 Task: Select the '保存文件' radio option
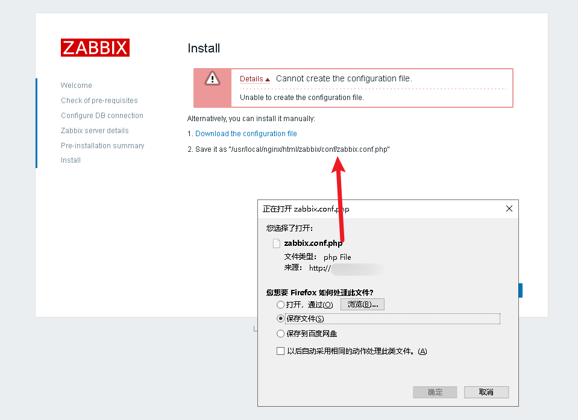pos(280,318)
